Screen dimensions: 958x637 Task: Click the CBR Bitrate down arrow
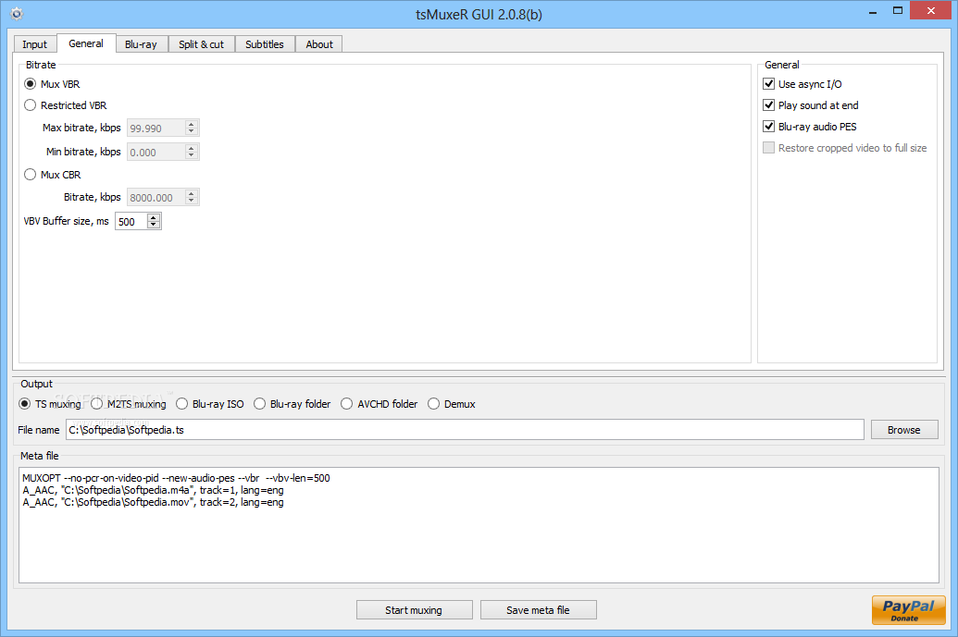tap(192, 201)
